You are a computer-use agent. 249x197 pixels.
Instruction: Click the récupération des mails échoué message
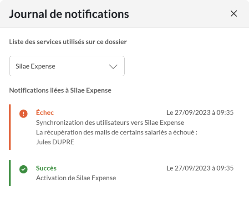pos(117,133)
